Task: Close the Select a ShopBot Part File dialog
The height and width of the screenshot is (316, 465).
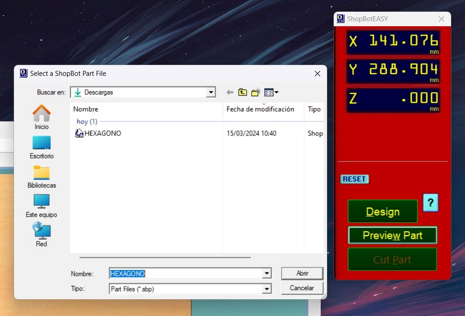Action: click(318, 74)
